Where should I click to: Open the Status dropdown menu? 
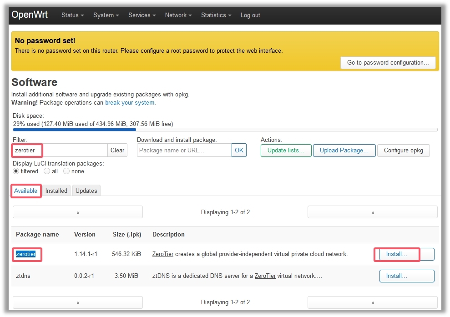pos(72,15)
